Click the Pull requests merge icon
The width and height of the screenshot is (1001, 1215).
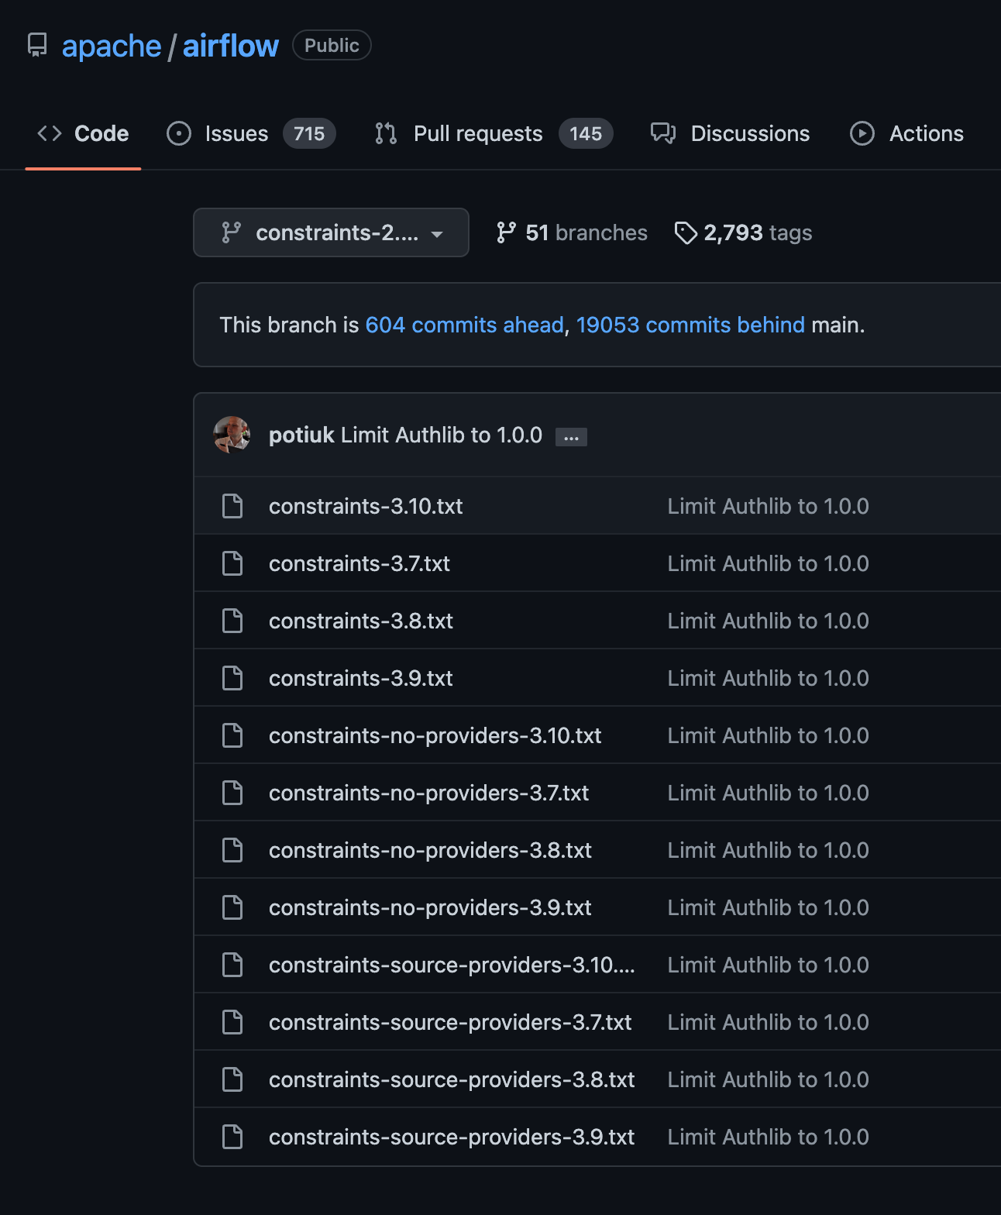coord(386,133)
